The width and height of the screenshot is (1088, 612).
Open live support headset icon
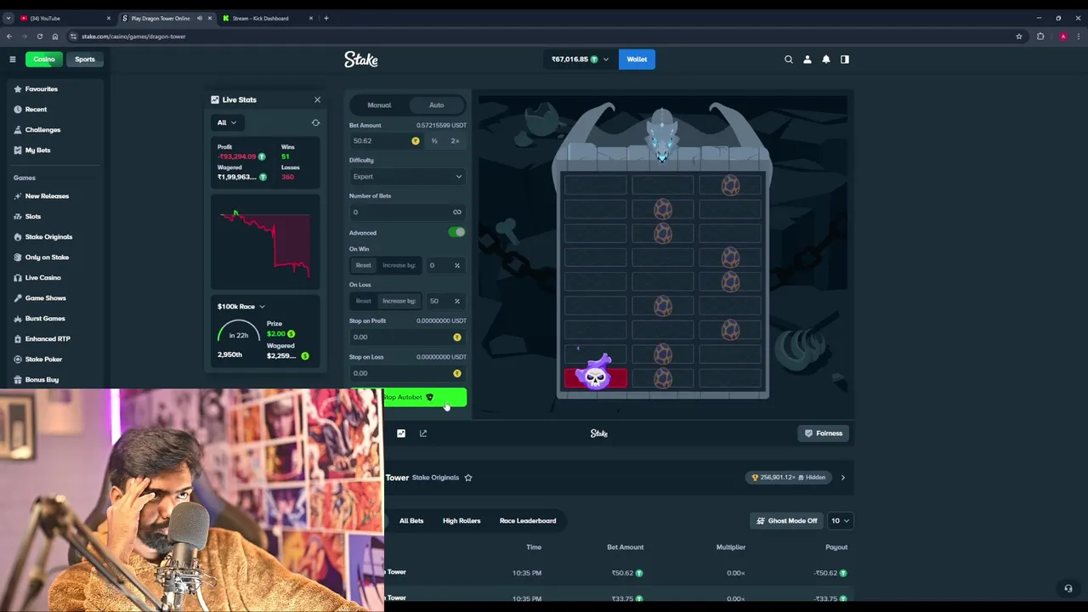(x=1068, y=588)
